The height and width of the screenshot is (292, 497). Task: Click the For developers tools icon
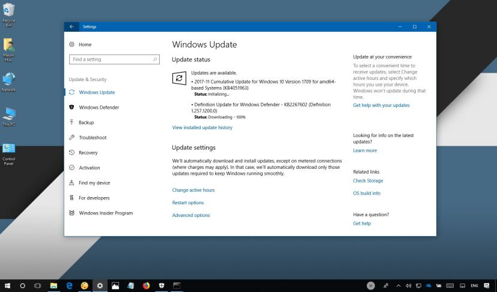tap(72, 198)
